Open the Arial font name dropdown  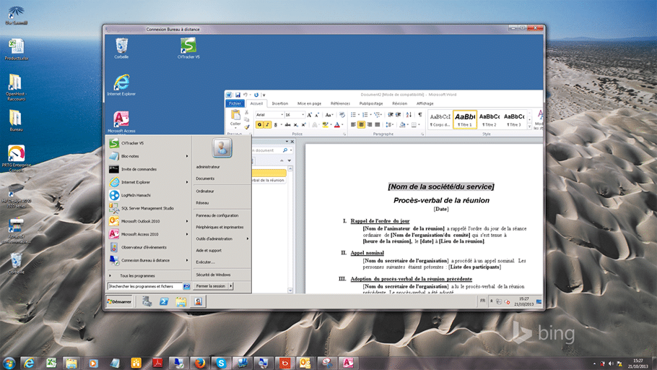pos(282,114)
